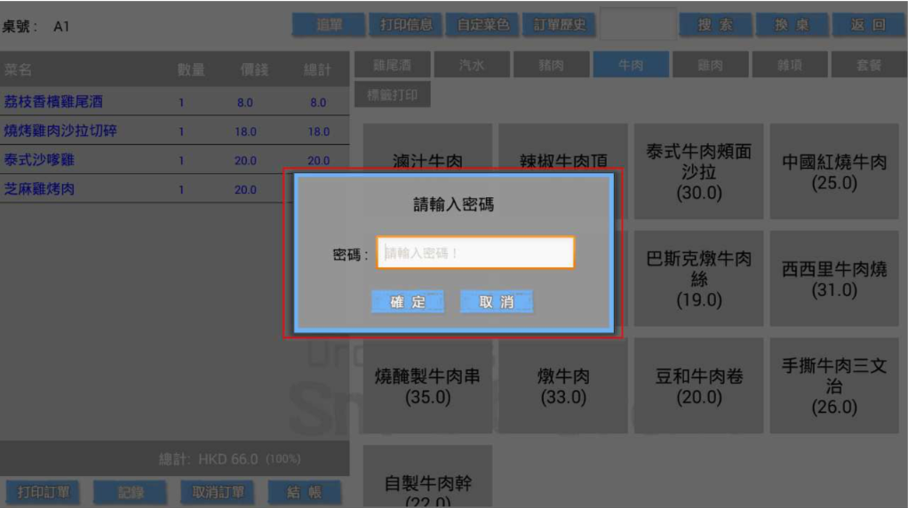Switch to the 雞肉 category tab

click(710, 65)
